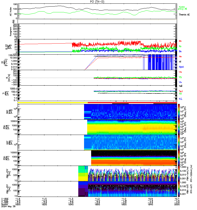This screenshot has width=197, height=210.
Task: Click the FBK-lnTl magnetic color bar
Action: click(179, 189)
